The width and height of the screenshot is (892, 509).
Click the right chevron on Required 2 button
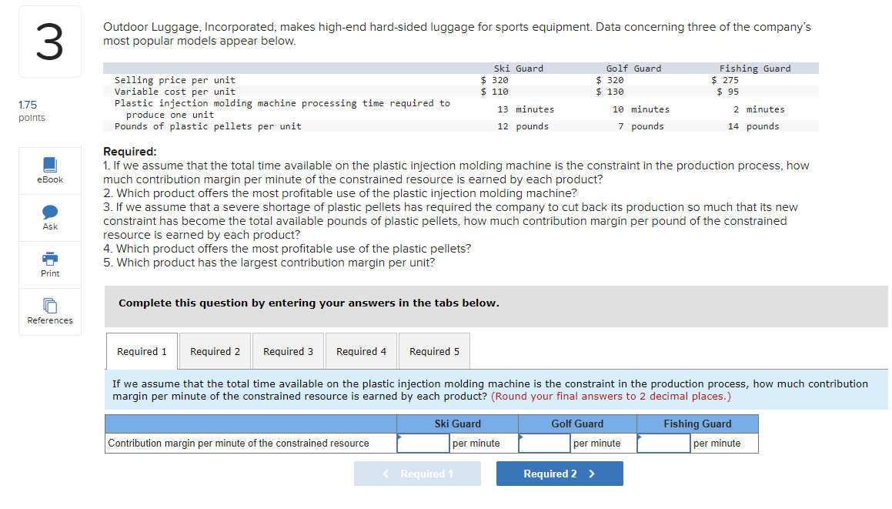click(x=592, y=474)
